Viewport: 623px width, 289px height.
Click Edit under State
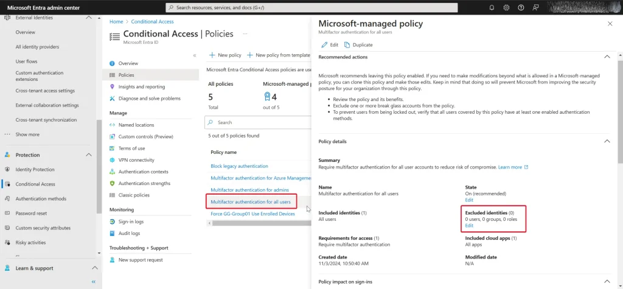click(x=469, y=200)
